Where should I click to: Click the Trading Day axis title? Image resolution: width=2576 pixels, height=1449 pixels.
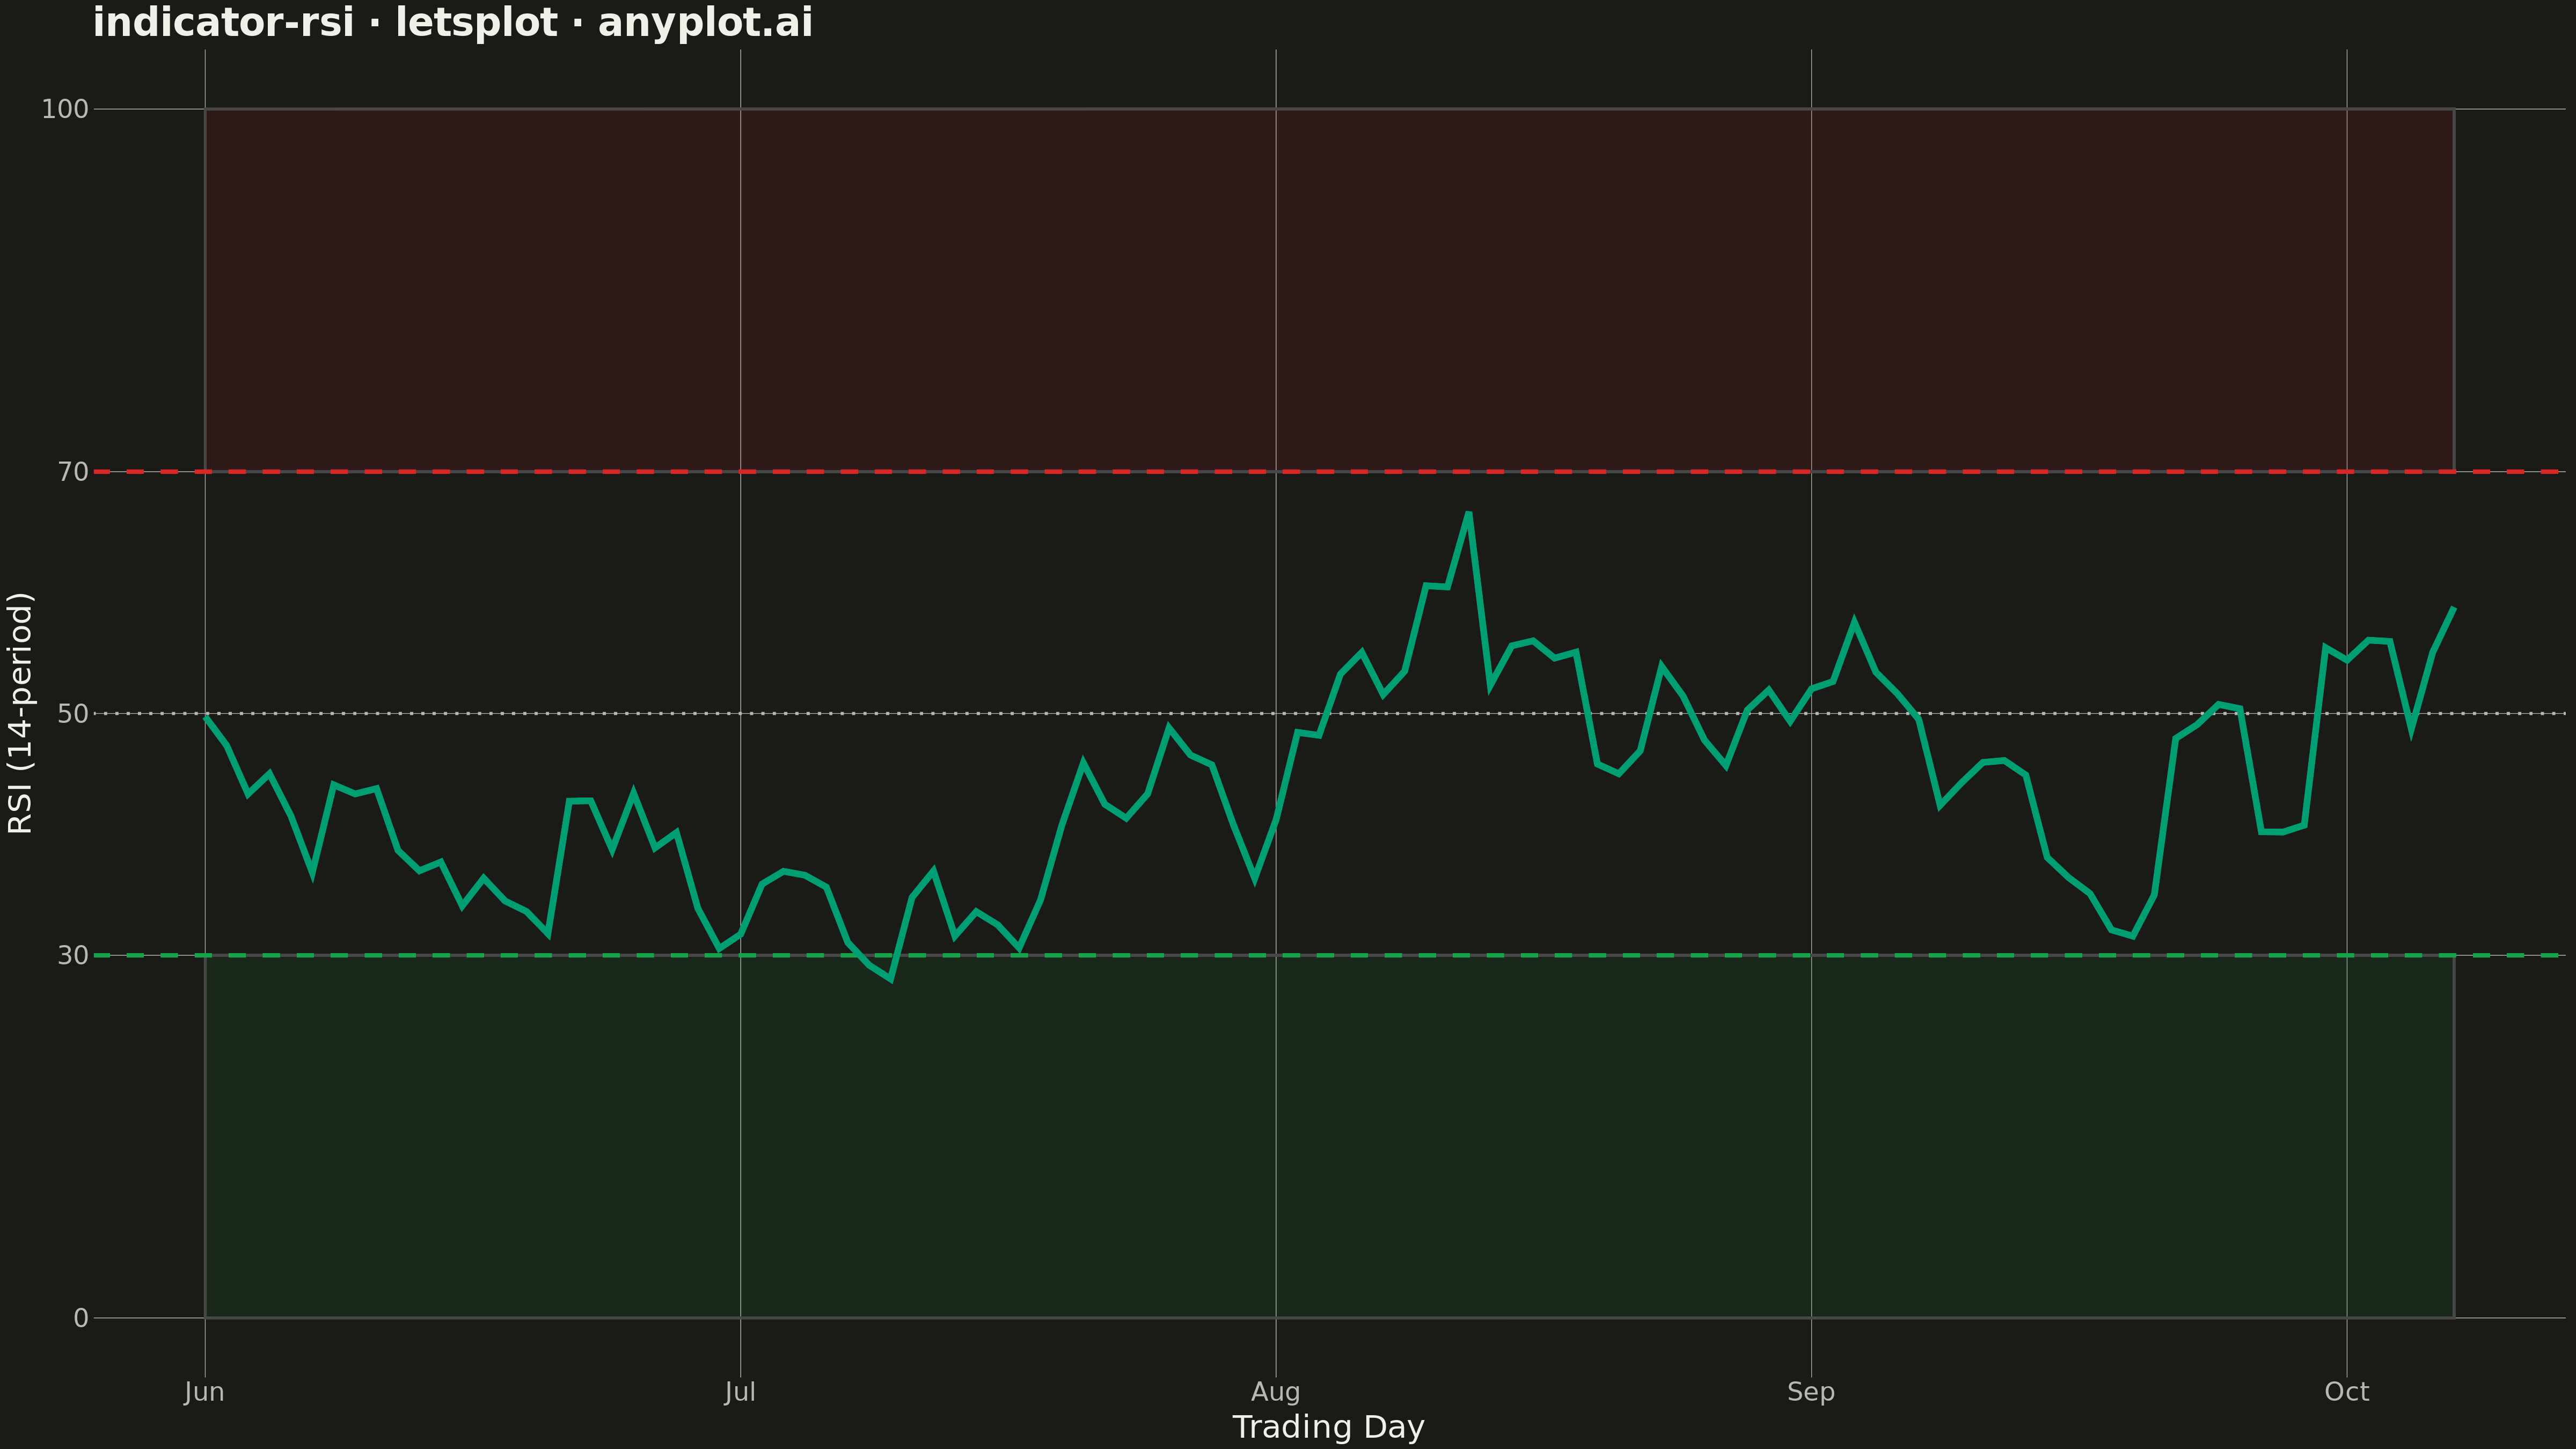(1328, 1427)
